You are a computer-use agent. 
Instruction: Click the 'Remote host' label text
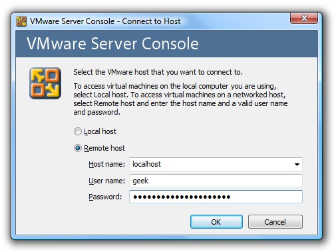[104, 148]
